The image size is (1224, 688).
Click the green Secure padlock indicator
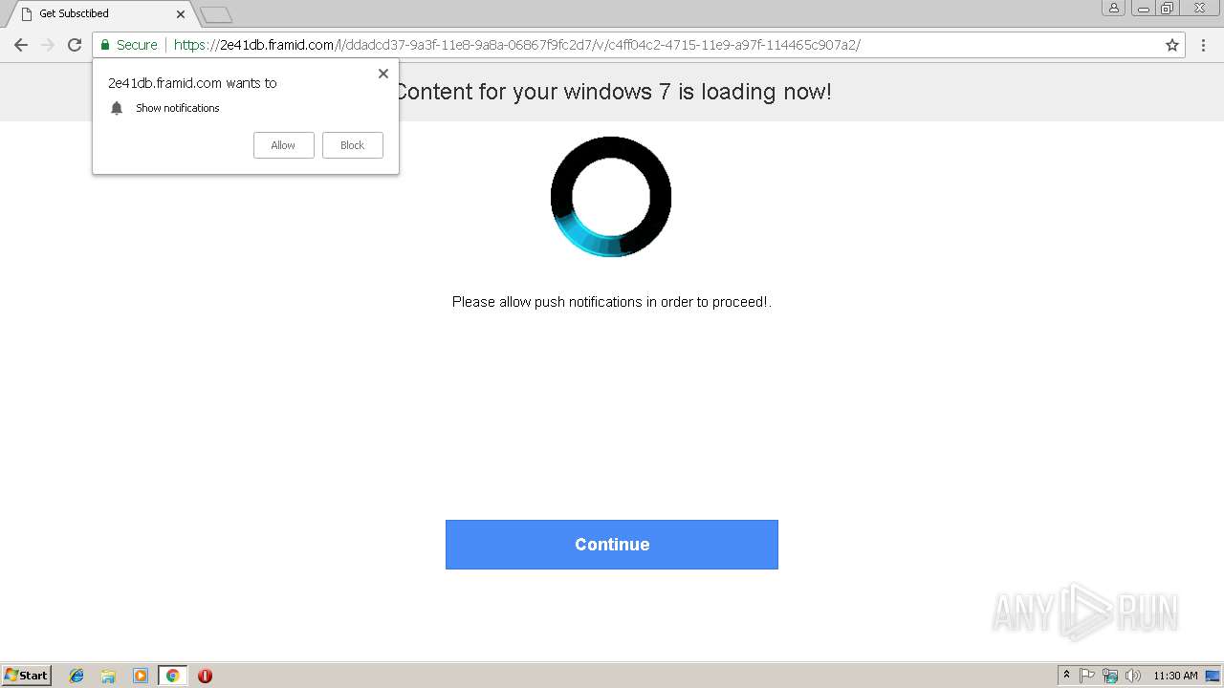point(129,45)
